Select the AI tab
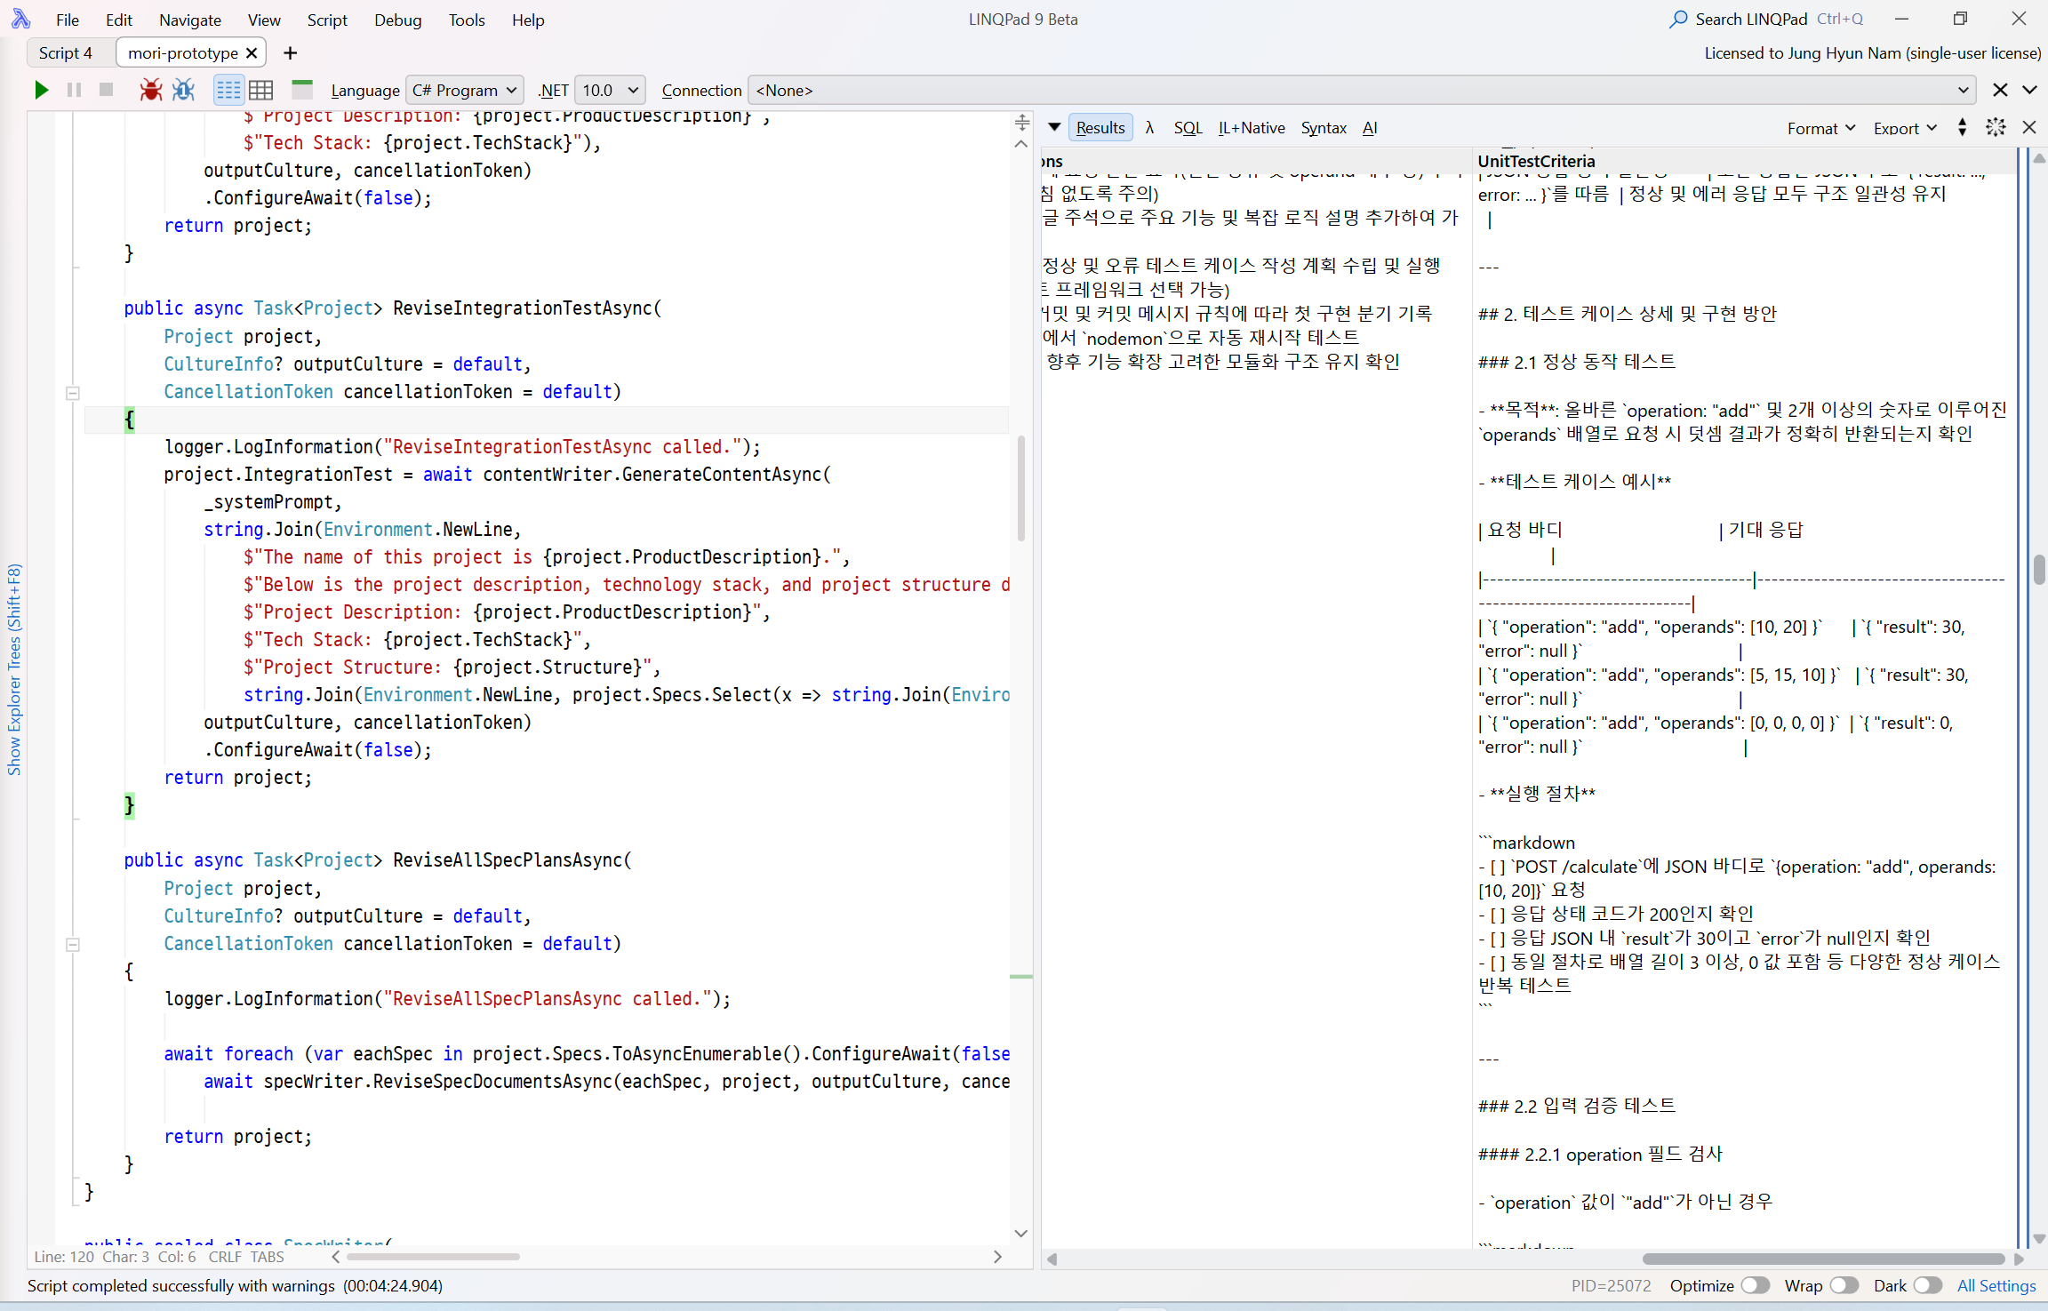The image size is (2048, 1311). (x=1370, y=128)
